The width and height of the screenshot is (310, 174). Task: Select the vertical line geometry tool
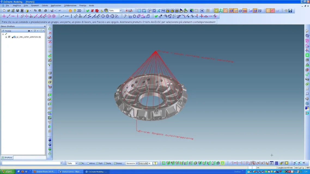pyautogui.click(x=71, y=16)
